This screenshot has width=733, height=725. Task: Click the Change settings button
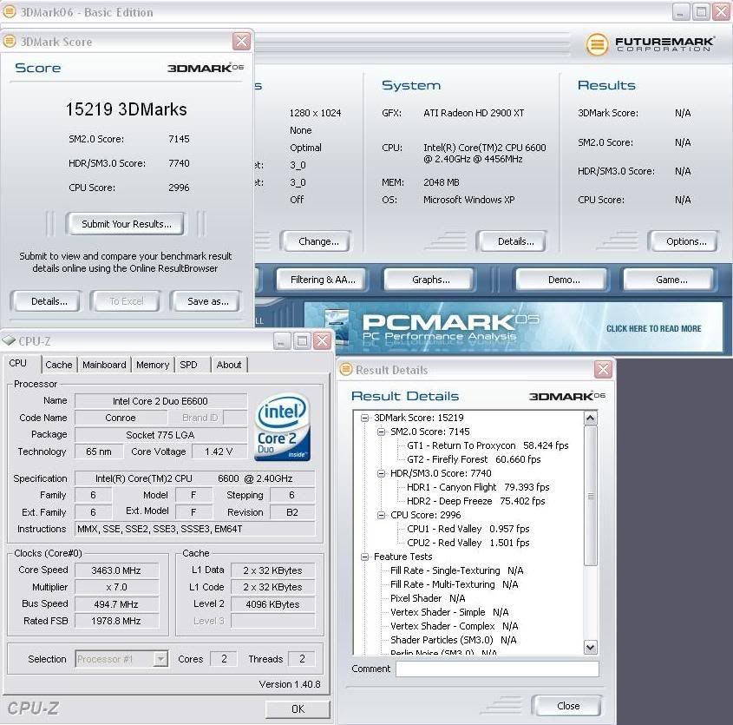pos(317,241)
